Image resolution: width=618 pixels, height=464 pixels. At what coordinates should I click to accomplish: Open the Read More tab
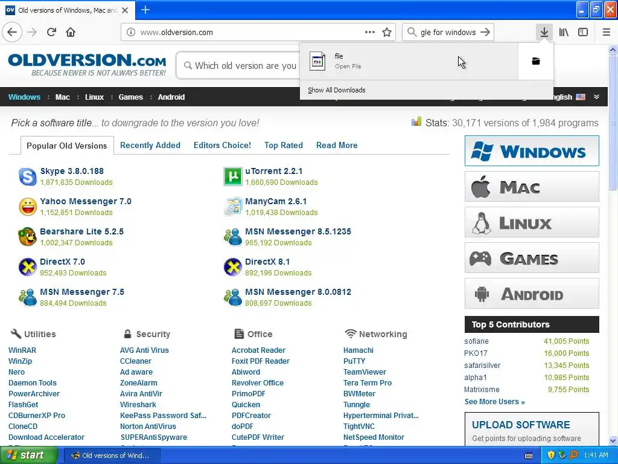(x=337, y=145)
